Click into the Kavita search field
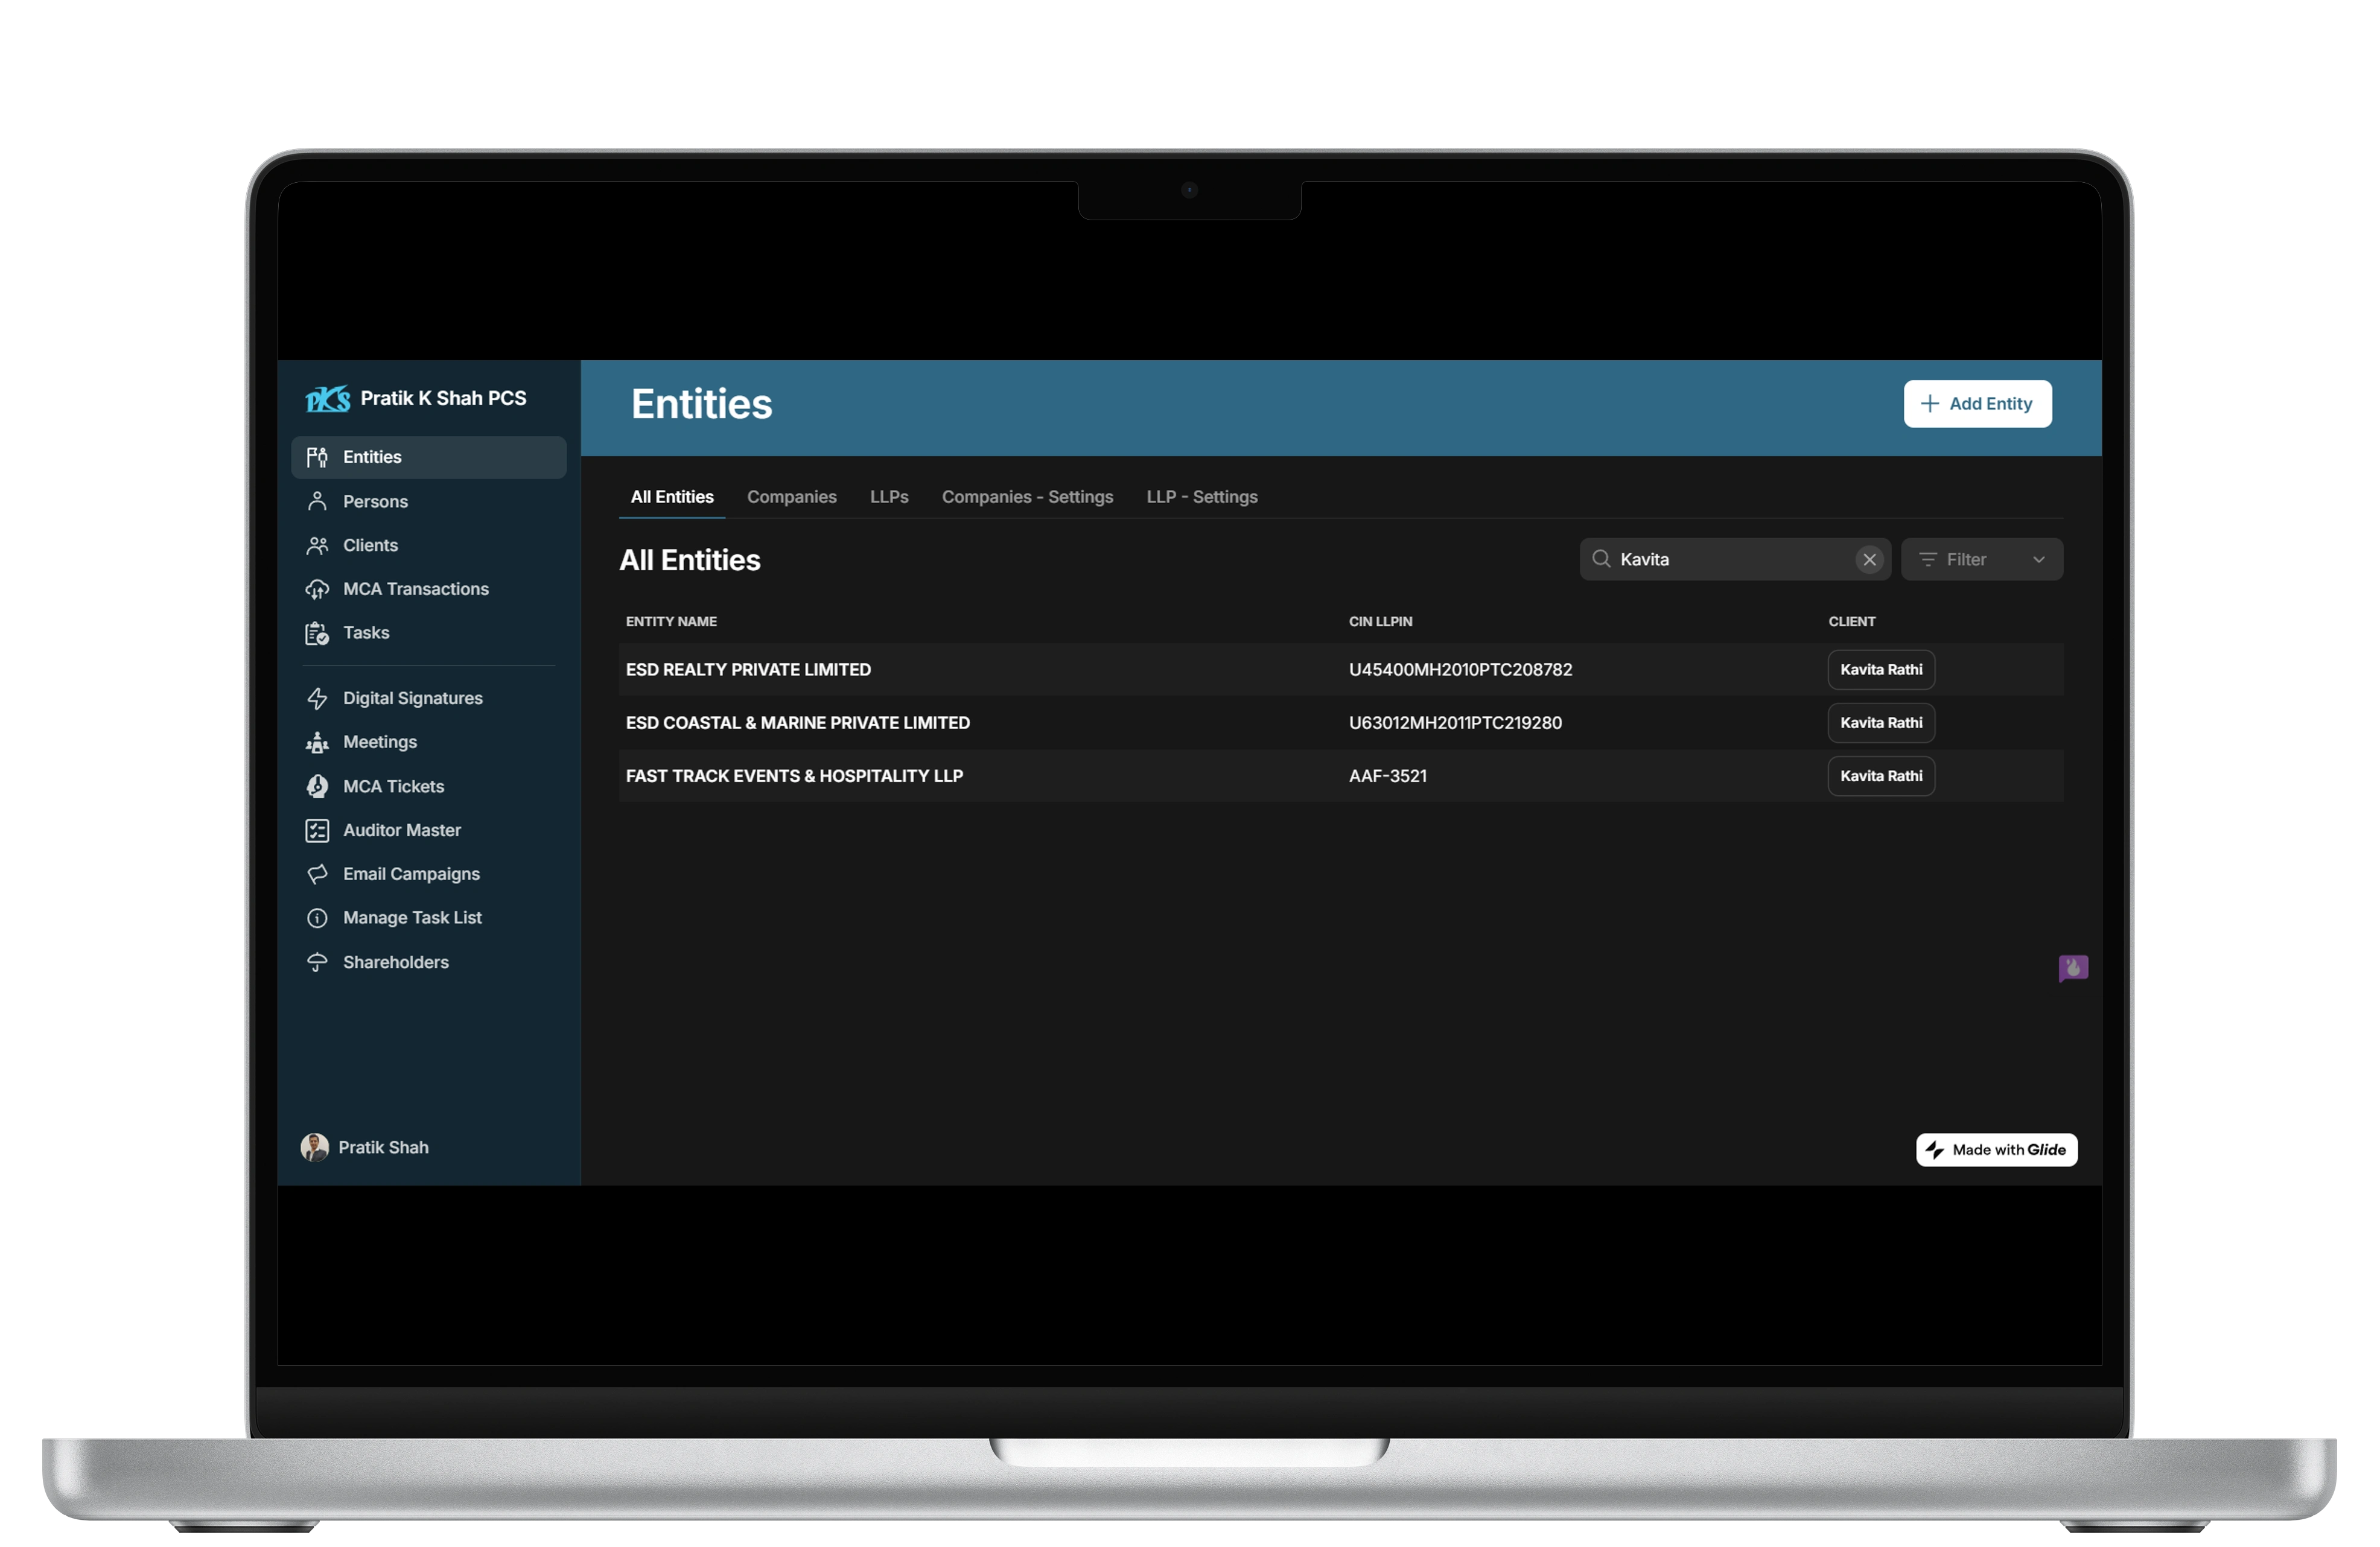 point(1730,560)
